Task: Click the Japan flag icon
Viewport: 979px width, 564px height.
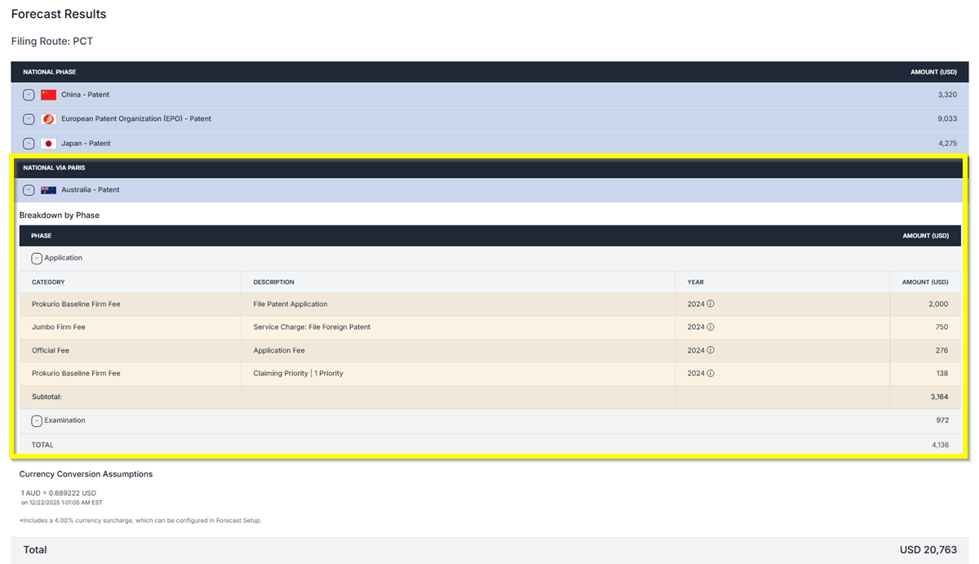Action: point(49,144)
